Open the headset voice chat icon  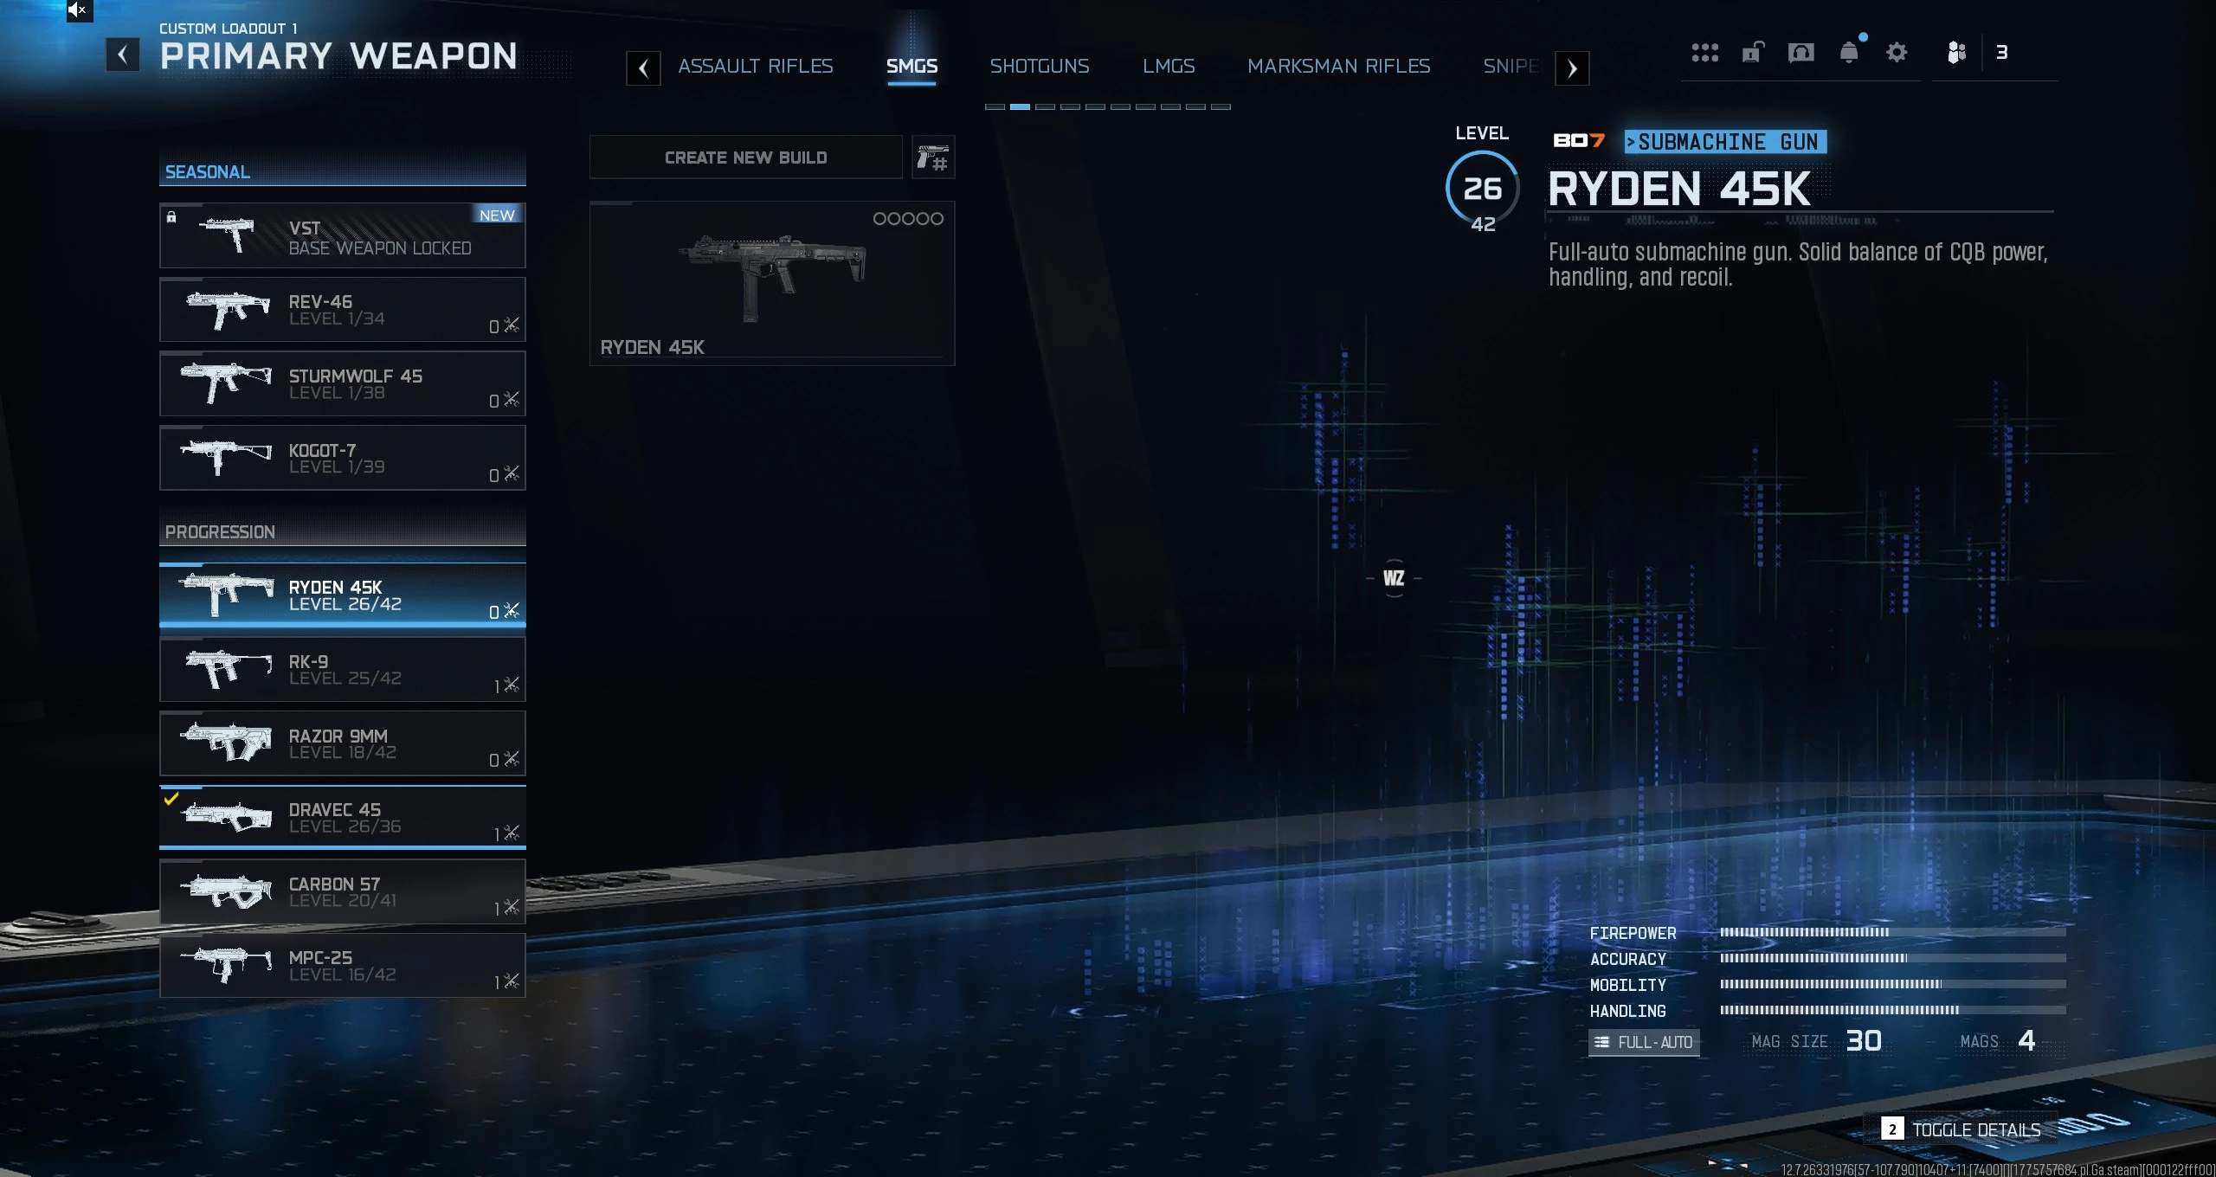1800,53
